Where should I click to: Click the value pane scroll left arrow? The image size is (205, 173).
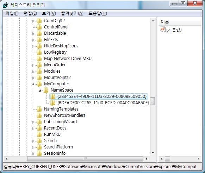[161, 159]
